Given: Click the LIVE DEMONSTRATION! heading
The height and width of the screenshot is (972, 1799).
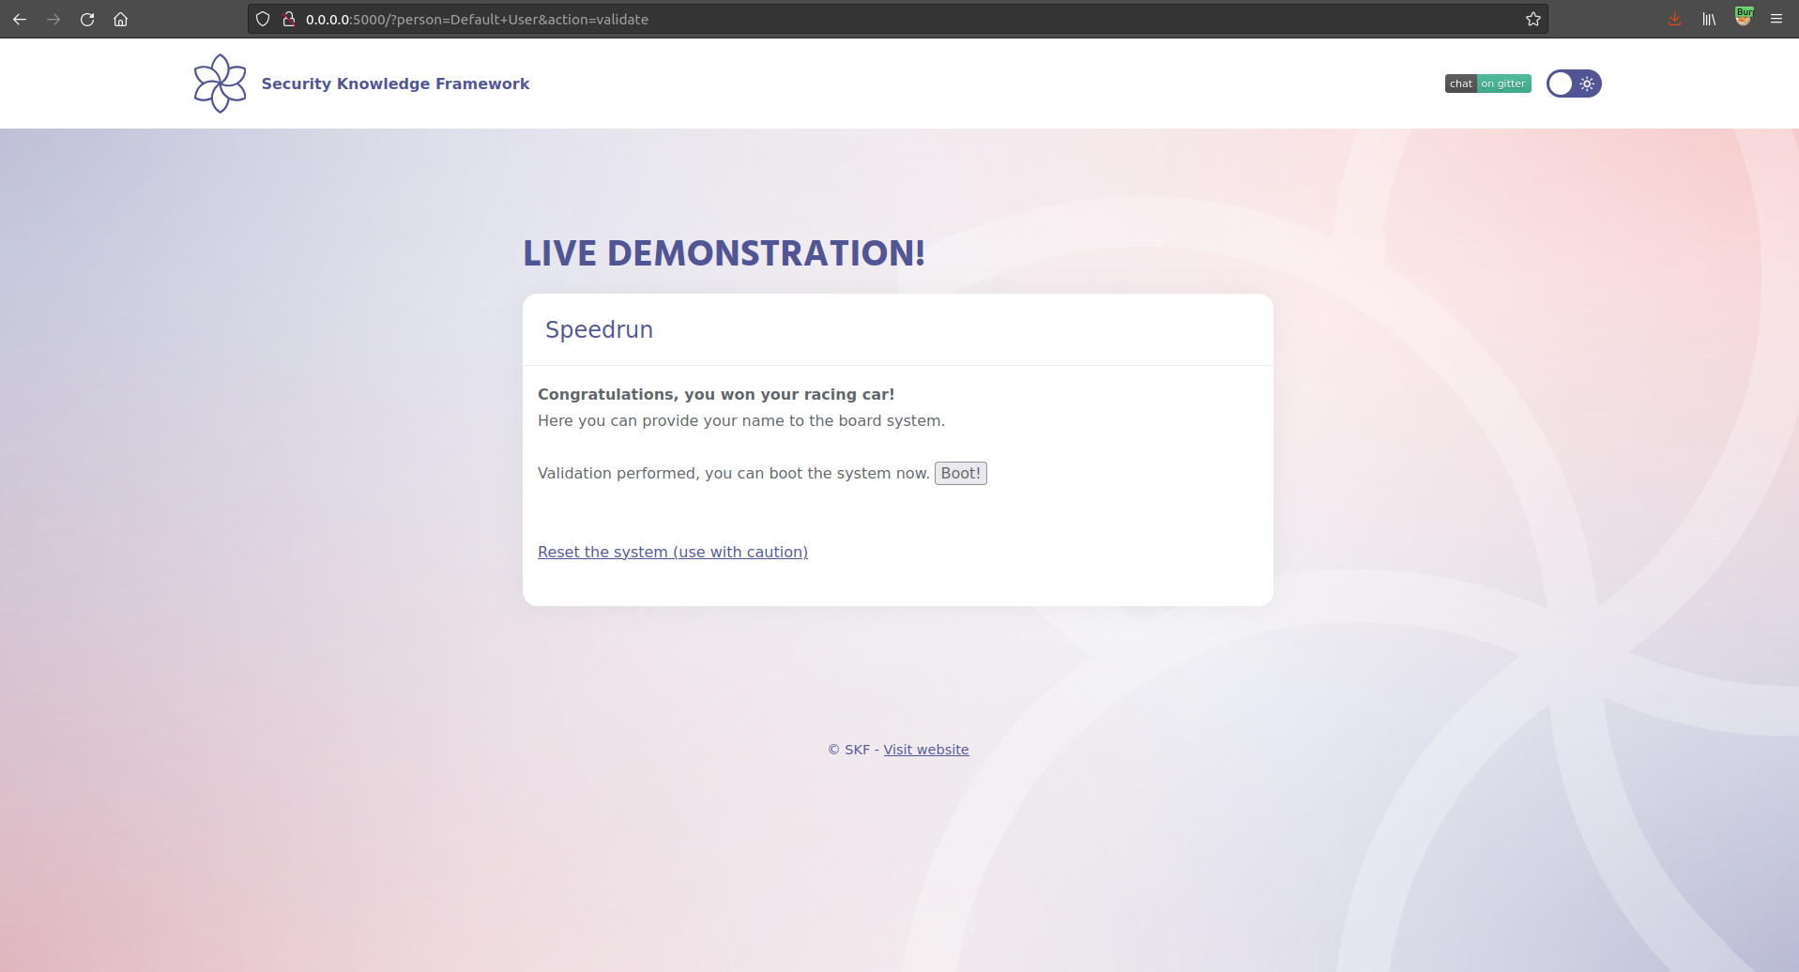Looking at the screenshot, I should [x=724, y=253].
